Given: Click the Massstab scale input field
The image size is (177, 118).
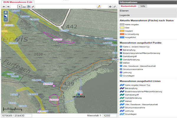Looking at the screenshot, I should 109,115.
